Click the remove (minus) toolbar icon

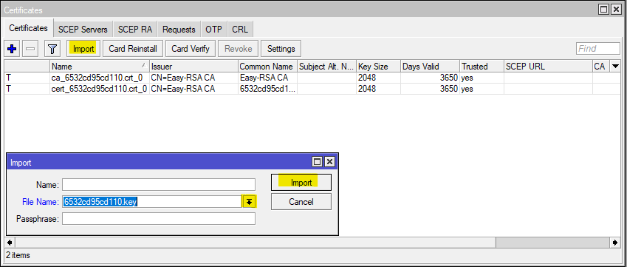pyautogui.click(x=30, y=48)
